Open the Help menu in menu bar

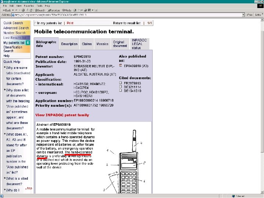[47, 5]
